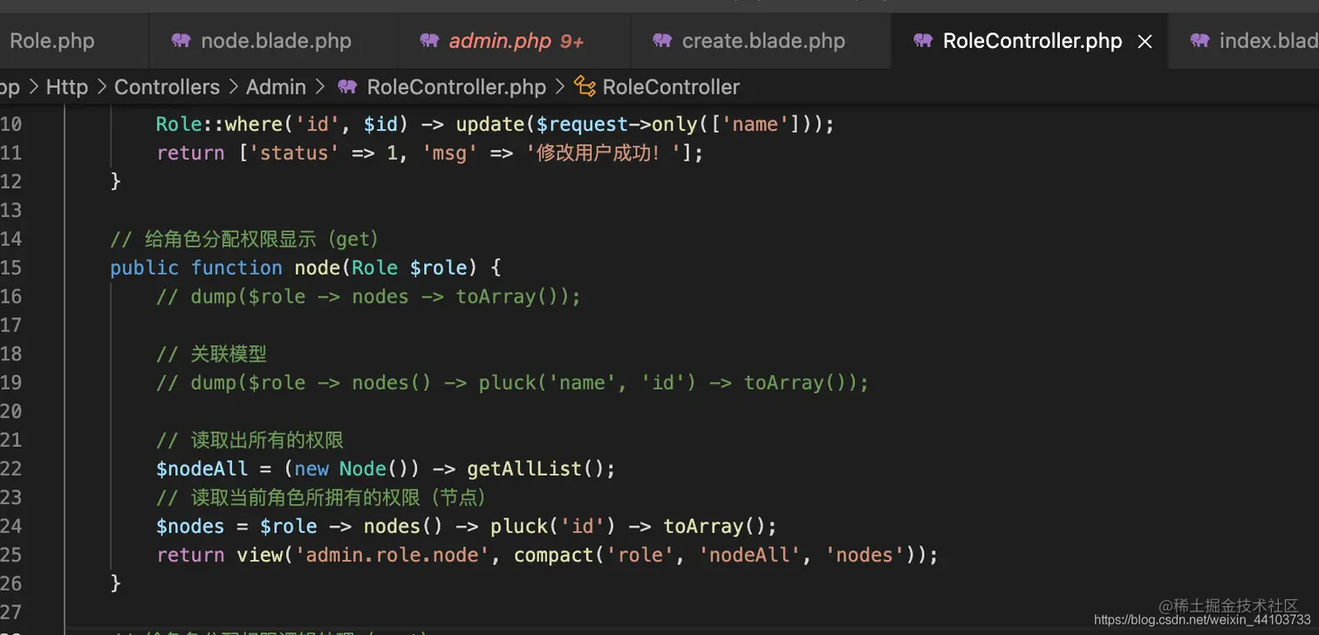Click the PHP file icon in breadcrumb
Screen dimensions: 1319x635
coord(347,86)
